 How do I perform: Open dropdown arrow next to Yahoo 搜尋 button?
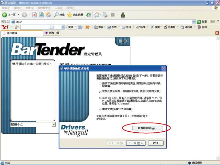click(x=75, y=27)
